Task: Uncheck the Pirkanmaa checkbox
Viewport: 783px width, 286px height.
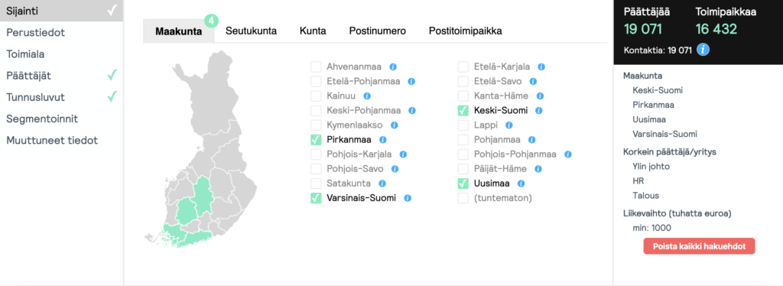Action: coord(316,140)
